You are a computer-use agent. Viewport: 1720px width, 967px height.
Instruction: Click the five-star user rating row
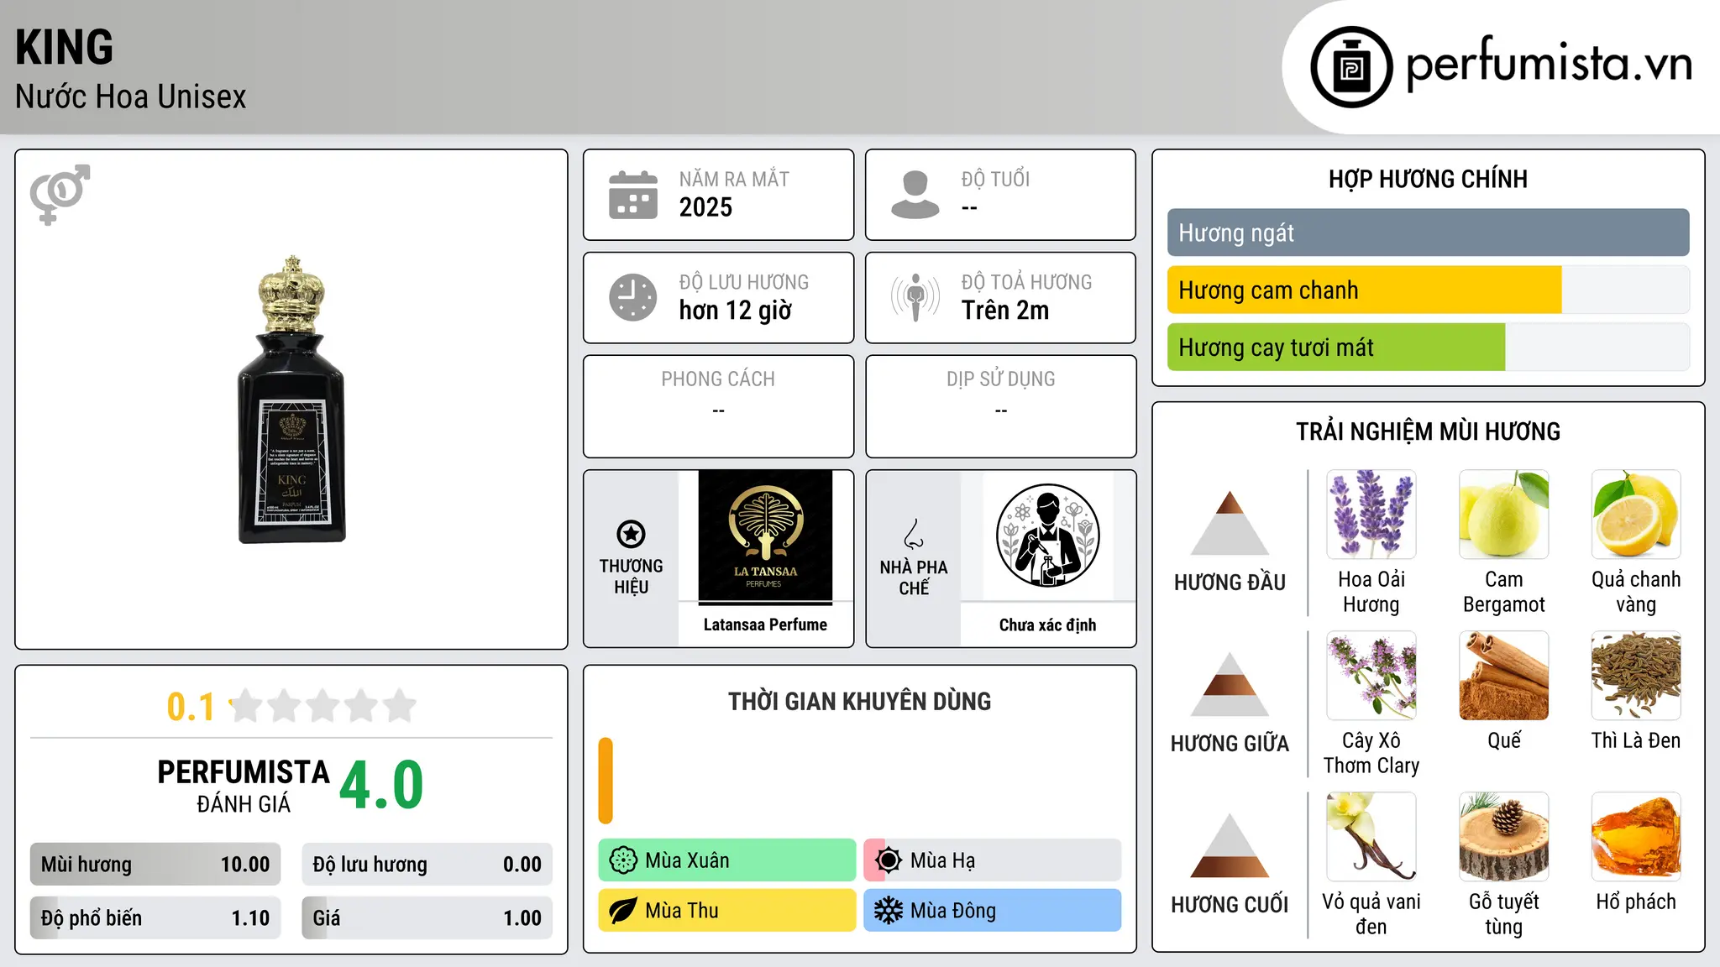[x=323, y=706]
